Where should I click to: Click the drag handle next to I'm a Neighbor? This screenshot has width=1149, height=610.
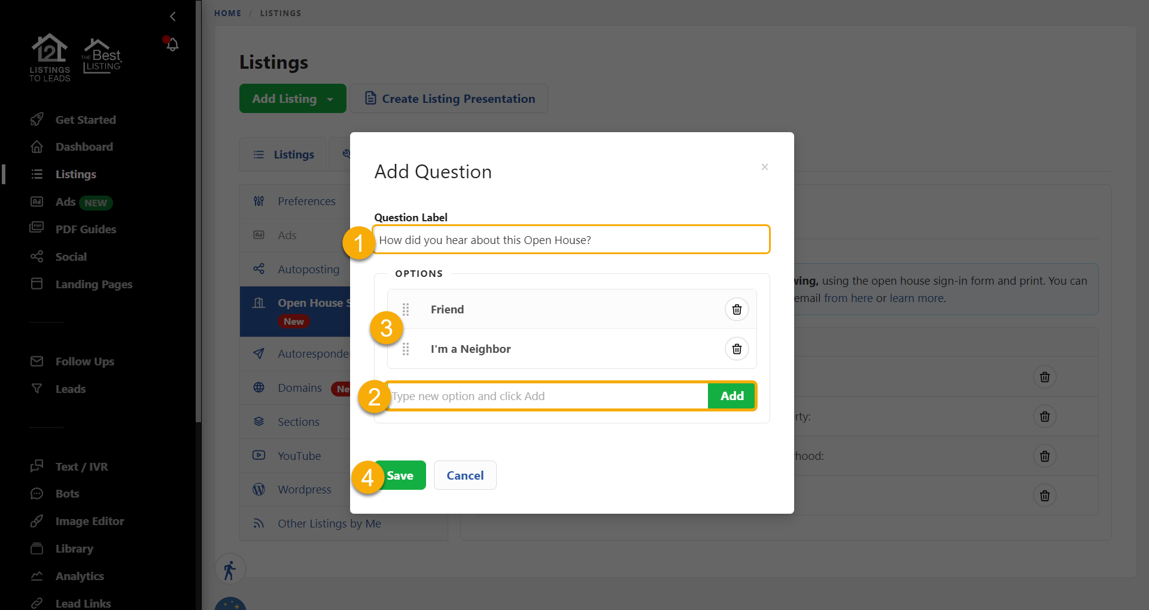[406, 349]
